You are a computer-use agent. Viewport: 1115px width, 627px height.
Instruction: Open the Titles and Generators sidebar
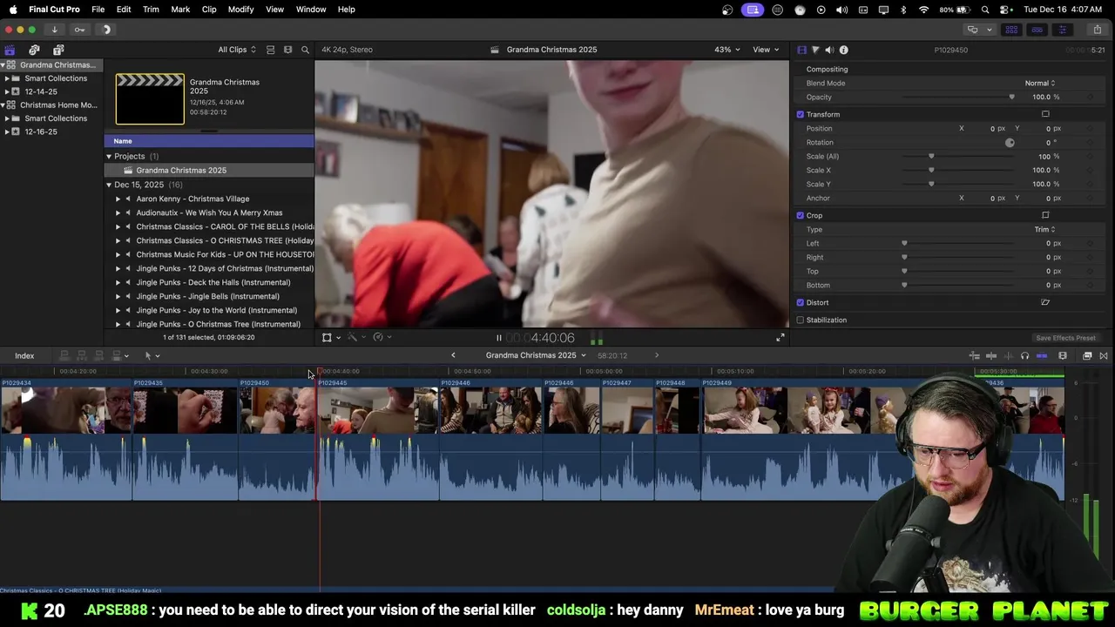click(58, 50)
